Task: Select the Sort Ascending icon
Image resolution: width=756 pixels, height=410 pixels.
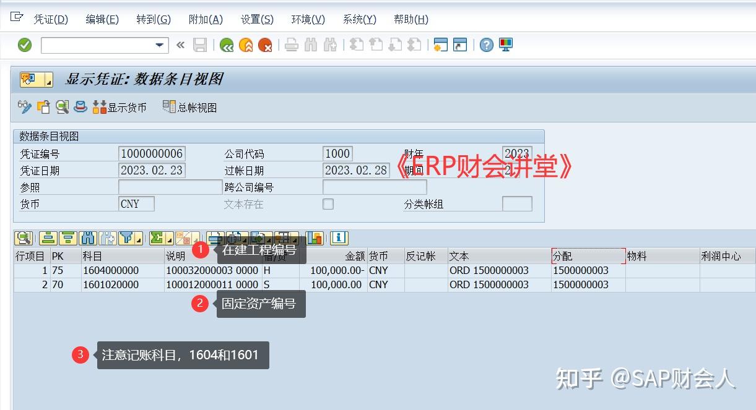Action: tap(49, 237)
